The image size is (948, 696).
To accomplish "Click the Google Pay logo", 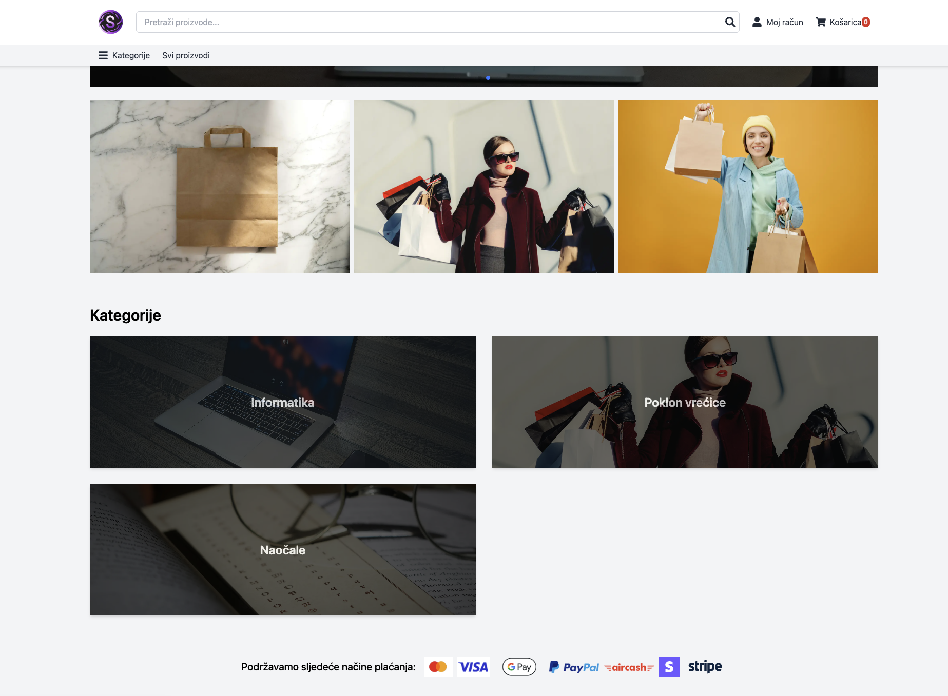I will [519, 667].
